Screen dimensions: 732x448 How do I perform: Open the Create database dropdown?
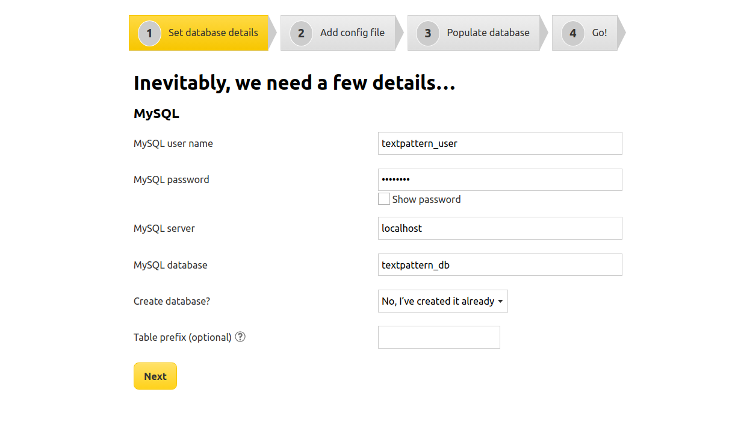pos(442,301)
